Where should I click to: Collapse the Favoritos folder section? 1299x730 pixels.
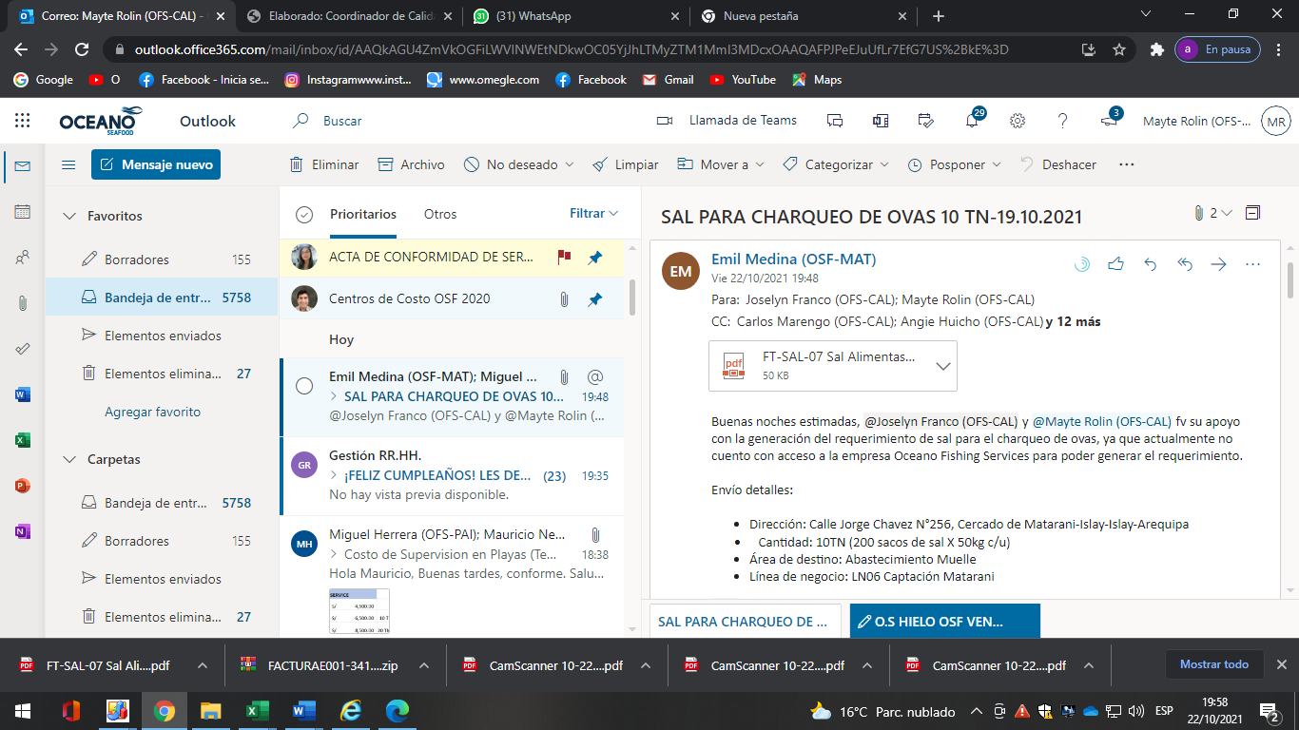point(68,216)
